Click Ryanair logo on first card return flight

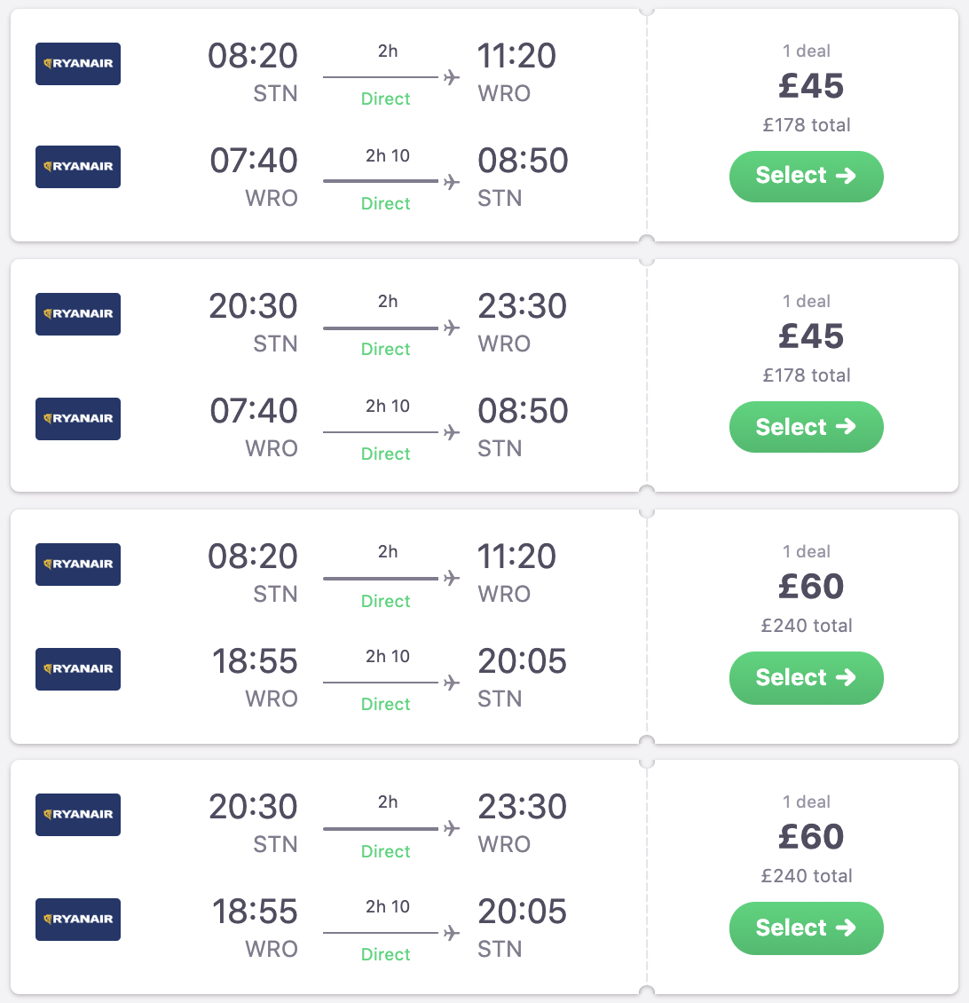[78, 167]
